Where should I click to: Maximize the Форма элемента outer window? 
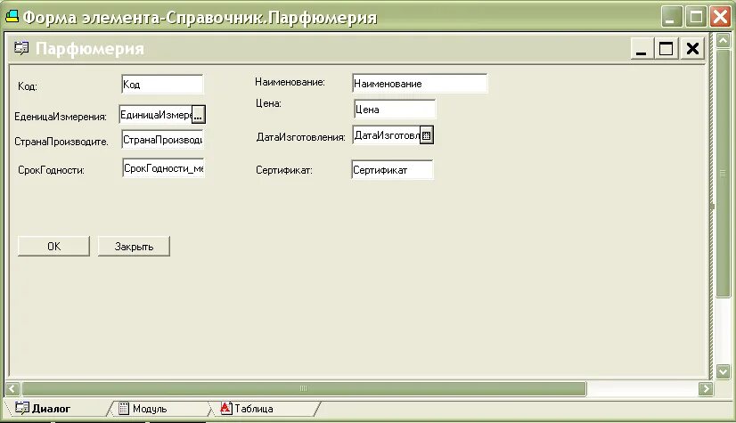pyautogui.click(x=696, y=17)
